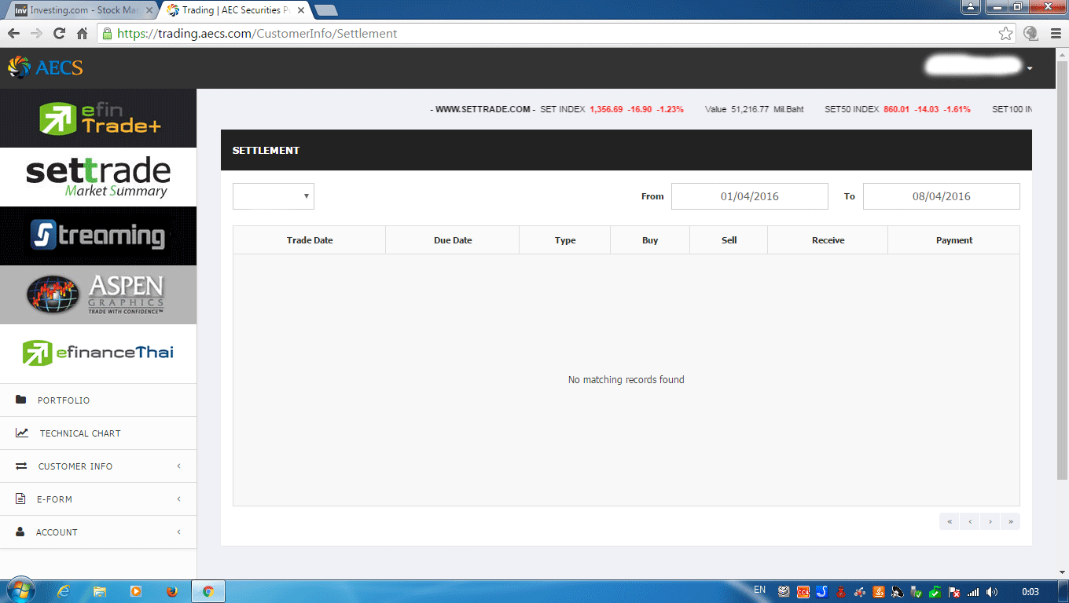Click the Receive column header
Screen dimensions: 1069x603
(x=828, y=240)
